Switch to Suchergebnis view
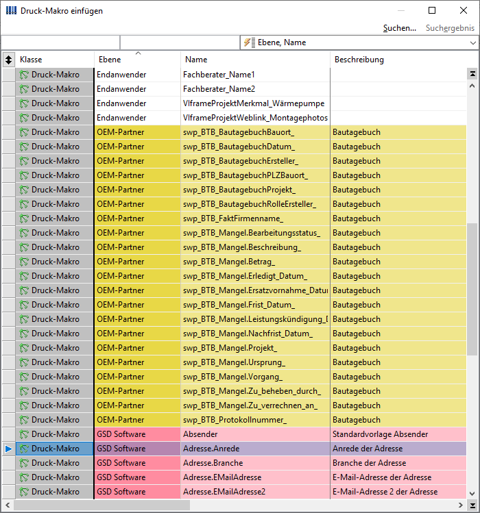Screen dimensions: 480x513 click(450, 28)
